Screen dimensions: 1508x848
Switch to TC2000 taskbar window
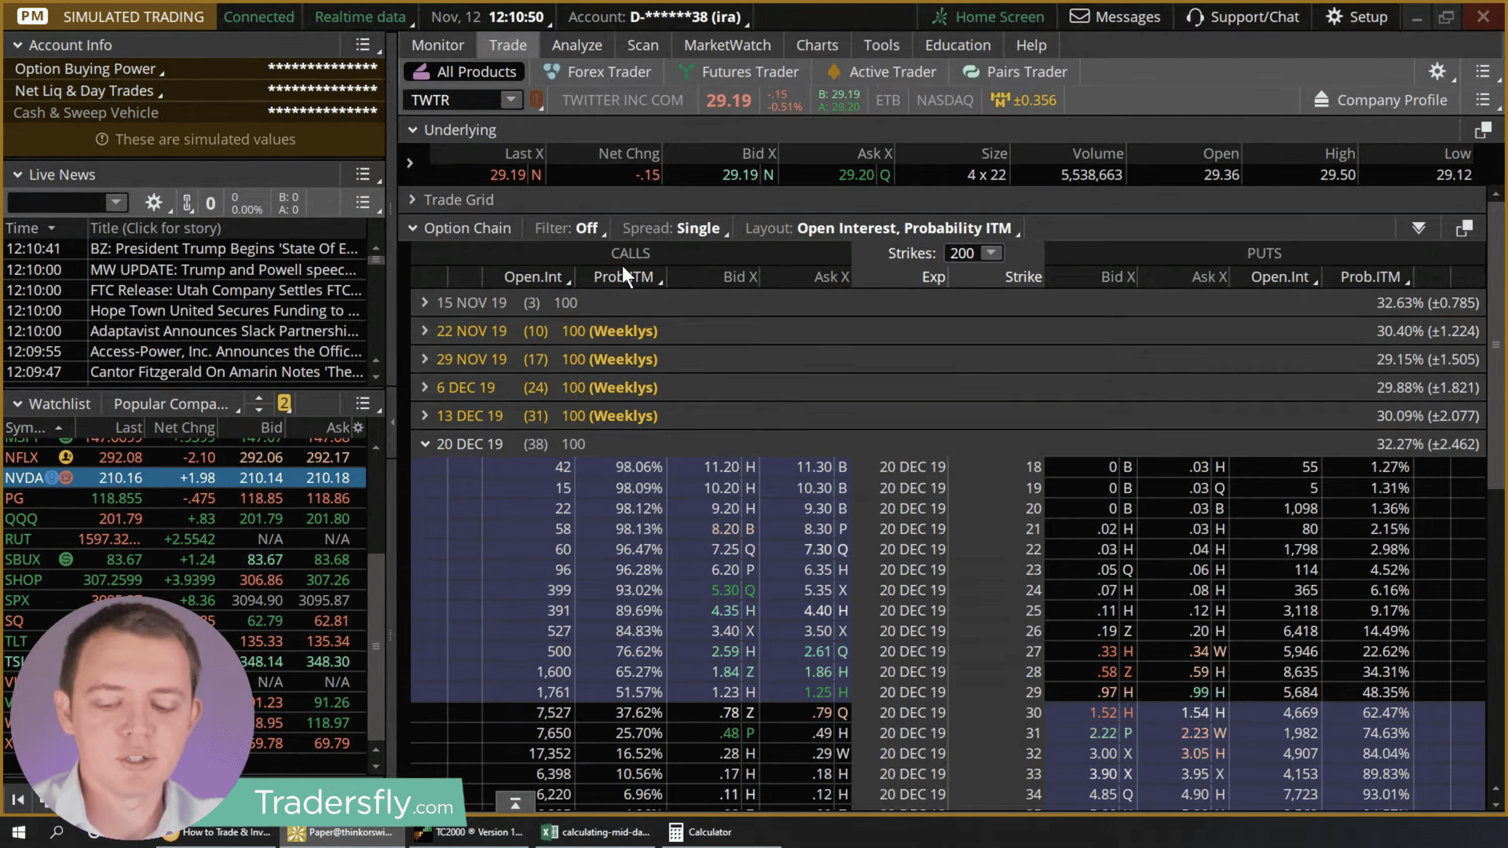click(468, 832)
